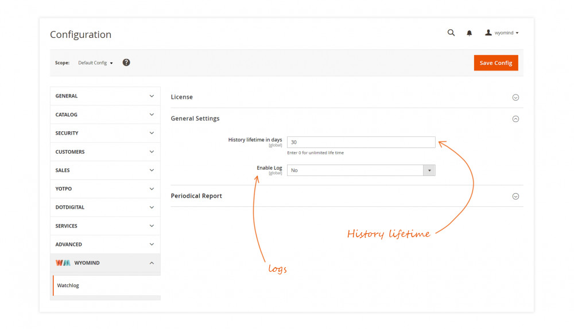Click the Wyomind logo icon
Screen dimensions: 574x329
coord(63,263)
